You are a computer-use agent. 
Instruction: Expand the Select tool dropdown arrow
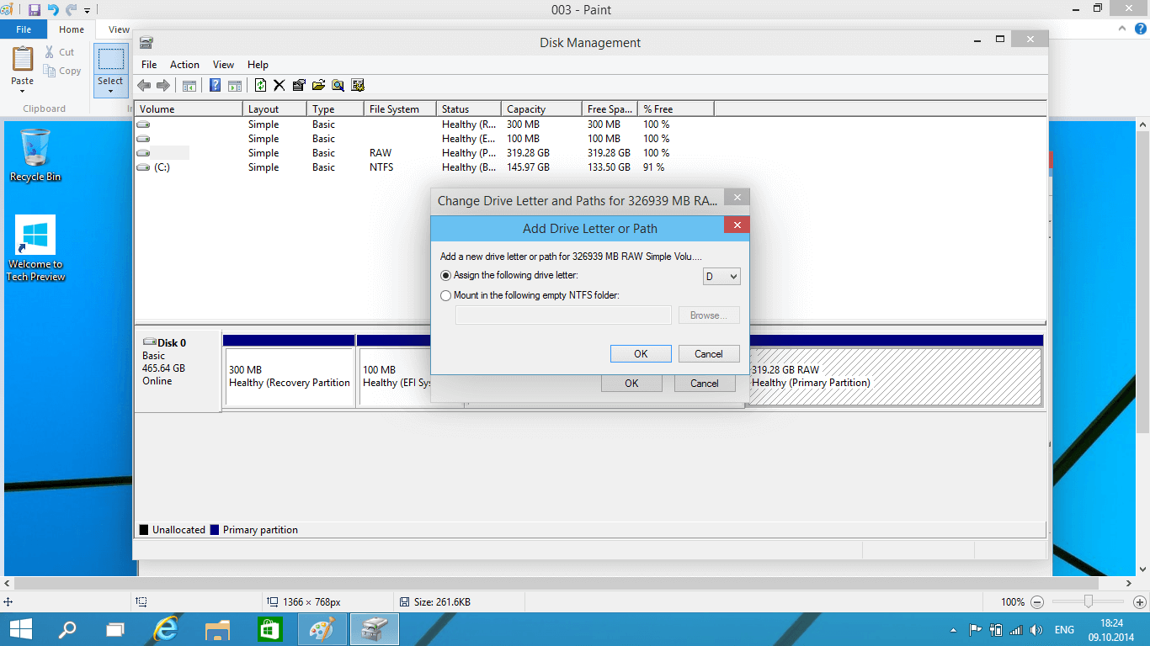(x=110, y=91)
